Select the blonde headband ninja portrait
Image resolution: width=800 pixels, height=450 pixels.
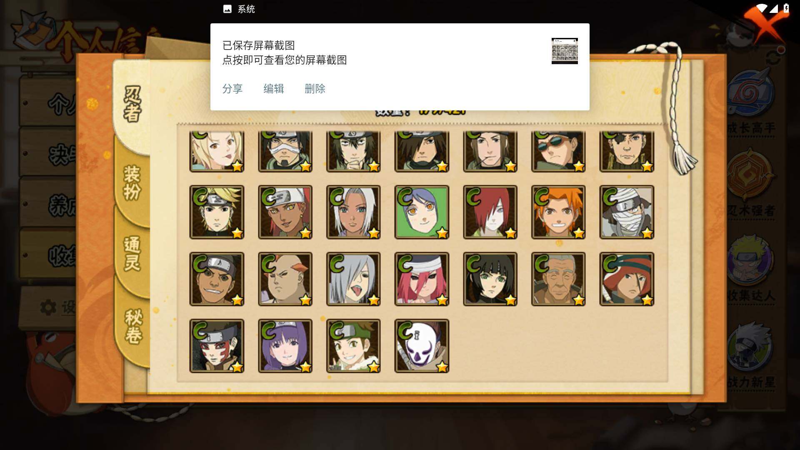point(217,212)
